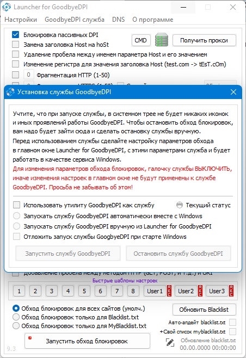Select Обход блокировок только для MyBlacklist.txt
This screenshot has height=358, width=246.
[16, 325]
